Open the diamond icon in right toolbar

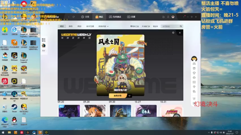click(x=194, y=87)
